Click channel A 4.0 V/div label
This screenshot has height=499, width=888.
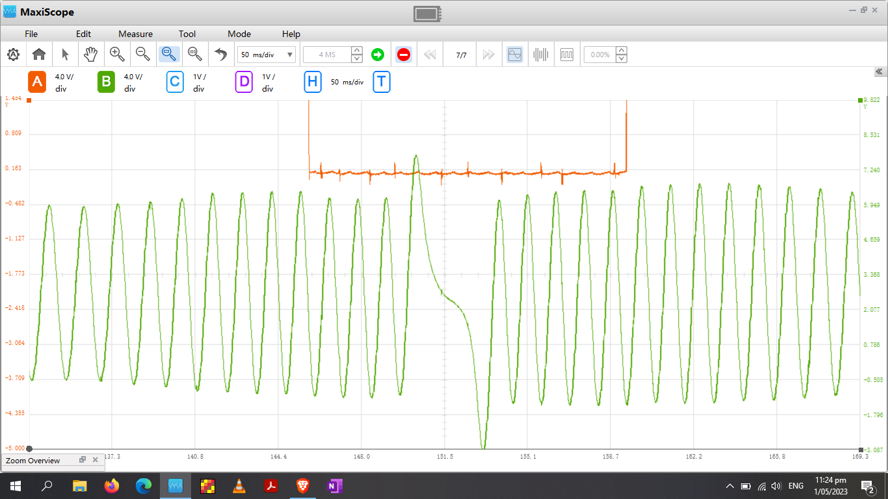tap(64, 83)
